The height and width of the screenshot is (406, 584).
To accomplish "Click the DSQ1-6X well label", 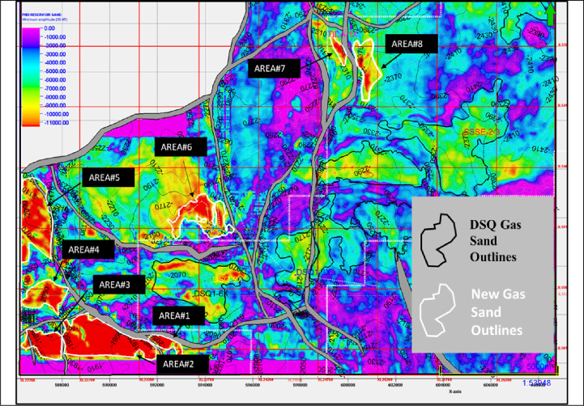I will point(211,294).
